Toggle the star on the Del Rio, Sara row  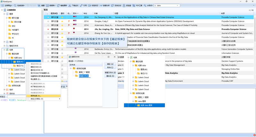point(62,53)
